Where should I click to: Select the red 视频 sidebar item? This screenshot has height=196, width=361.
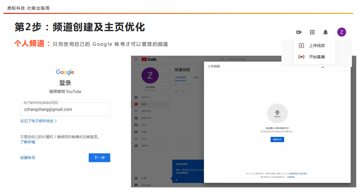point(150,104)
